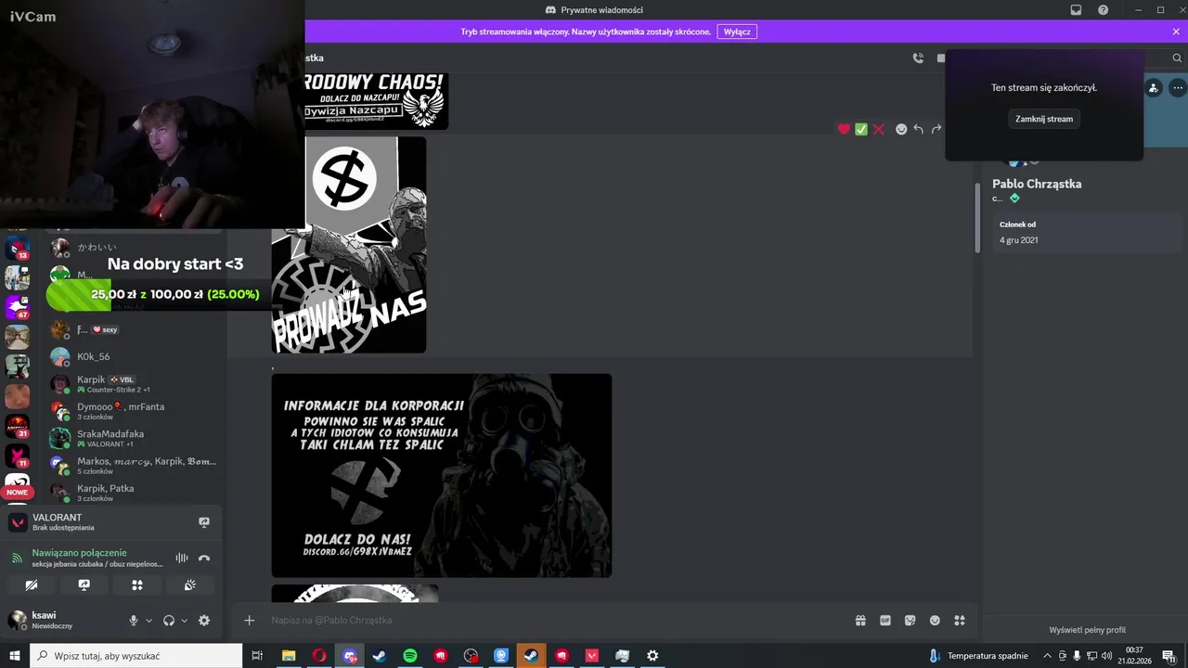The height and width of the screenshot is (668, 1188).
Task: Dismiss the purple streamer mode banner
Action: (x=1176, y=32)
